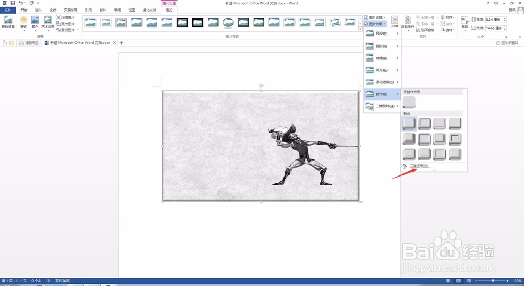Open the 三维旋转(D) submenu
Viewport: 524px width, 286px height.
(382, 106)
